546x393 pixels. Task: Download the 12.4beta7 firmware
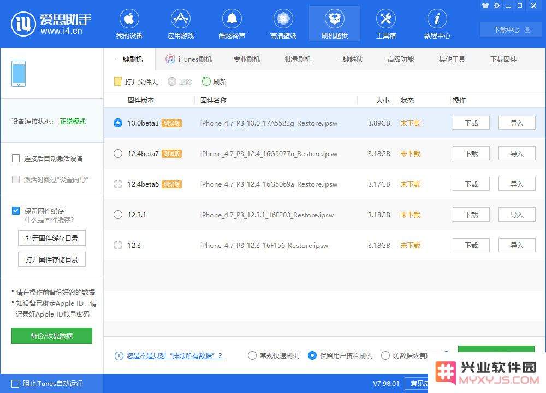click(471, 153)
